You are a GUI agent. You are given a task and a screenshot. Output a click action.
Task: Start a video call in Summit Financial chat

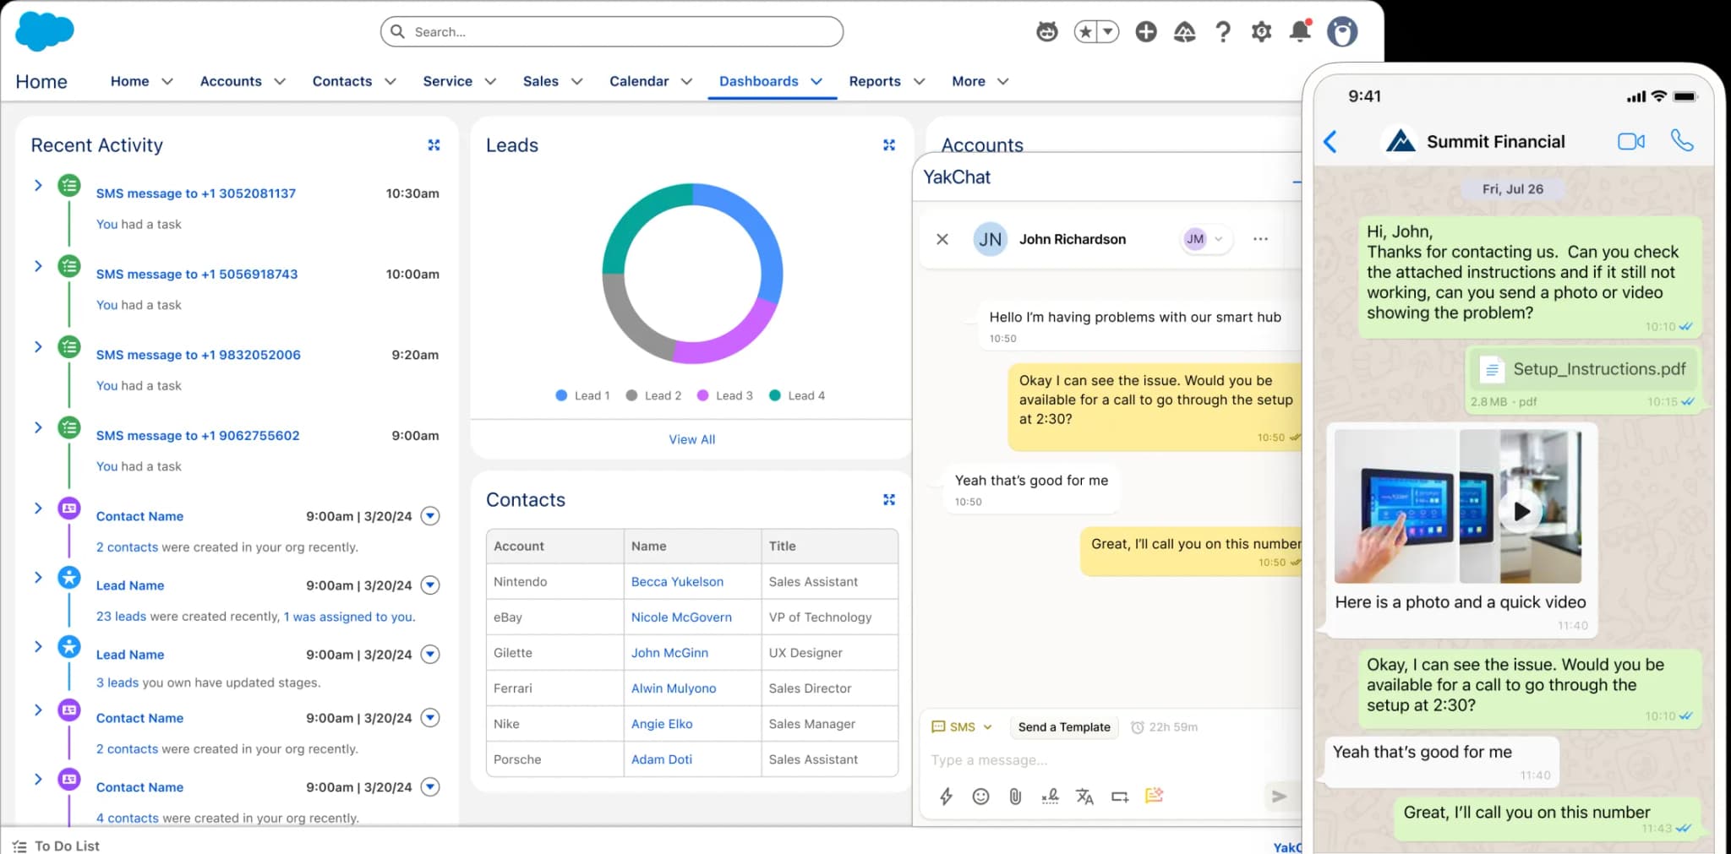1631,141
